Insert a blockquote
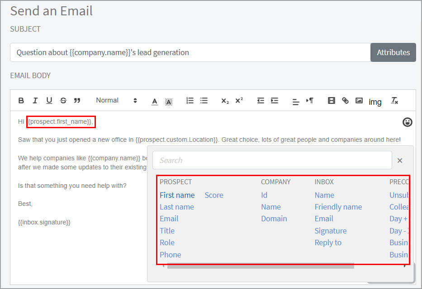 pos(77,101)
